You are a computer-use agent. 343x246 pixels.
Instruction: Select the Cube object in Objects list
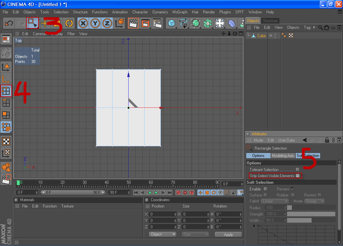261,35
